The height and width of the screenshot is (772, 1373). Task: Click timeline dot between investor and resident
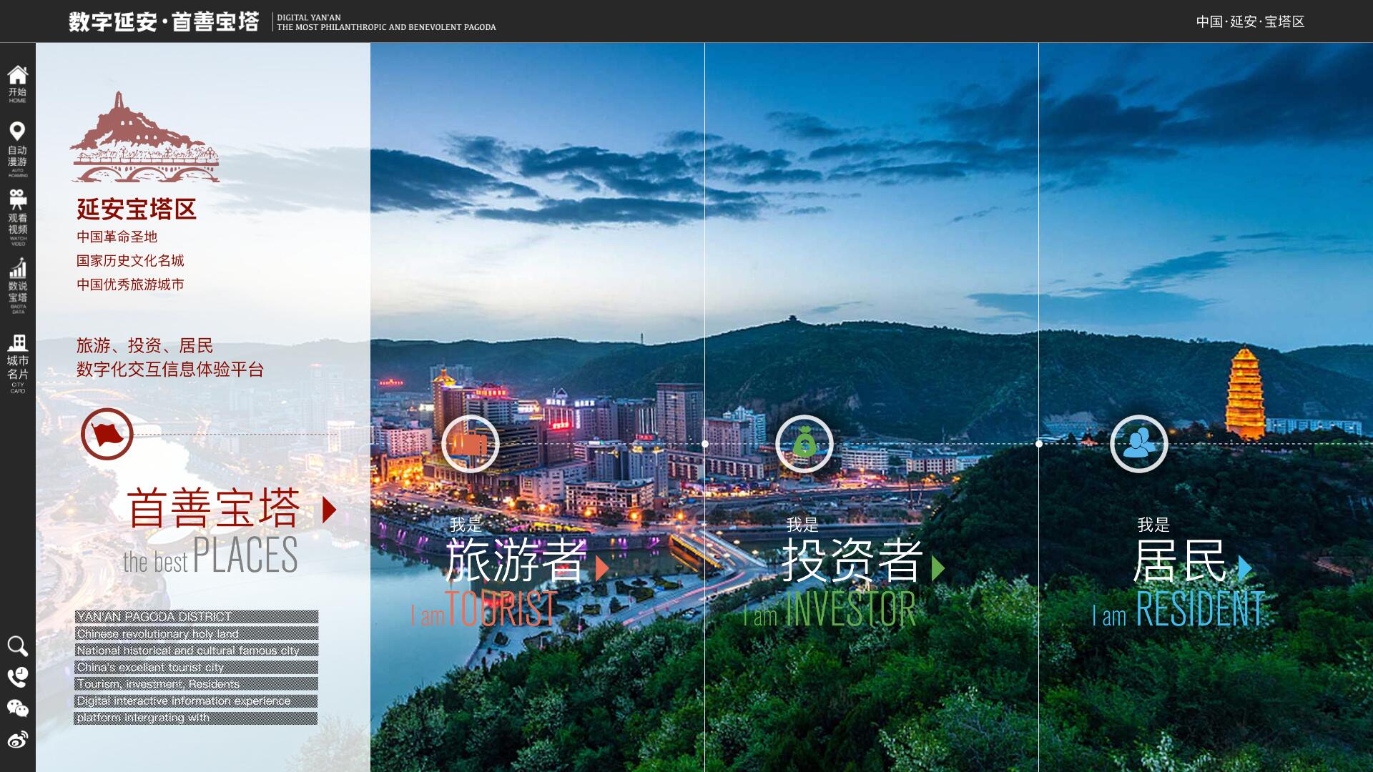(1039, 444)
